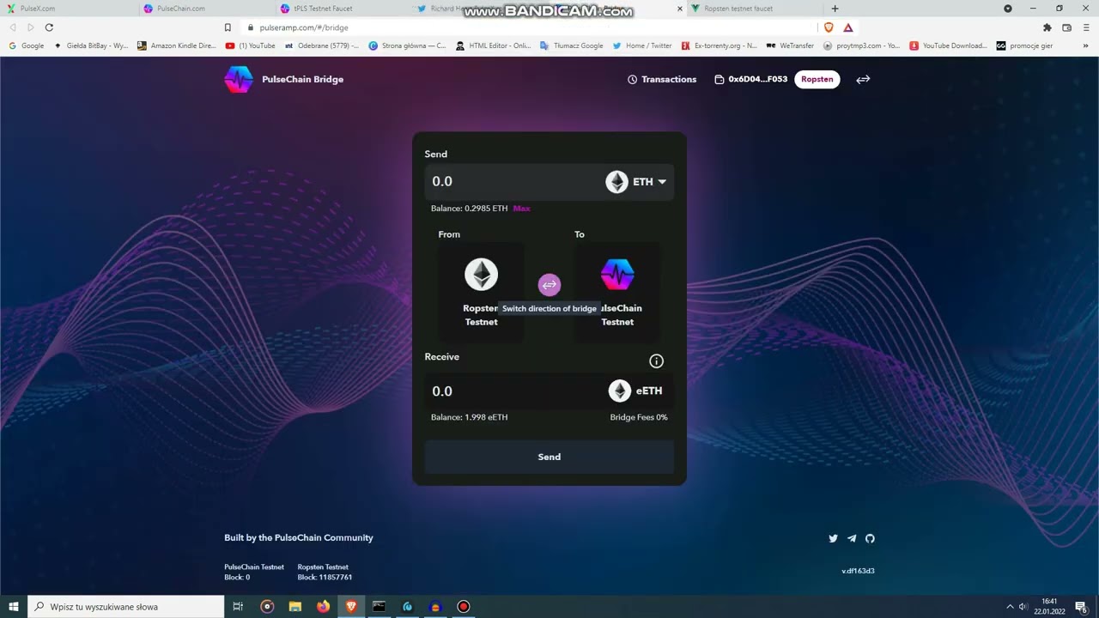Click the Windows taskbar search box
Viewport: 1099px width, 618px height.
[x=125, y=607]
